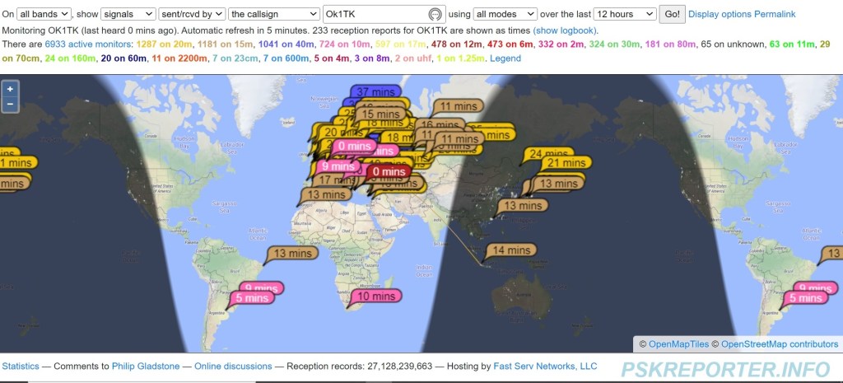Open the 'sent/rcvd by' dropdown
The height and width of the screenshot is (383, 843).
(193, 15)
